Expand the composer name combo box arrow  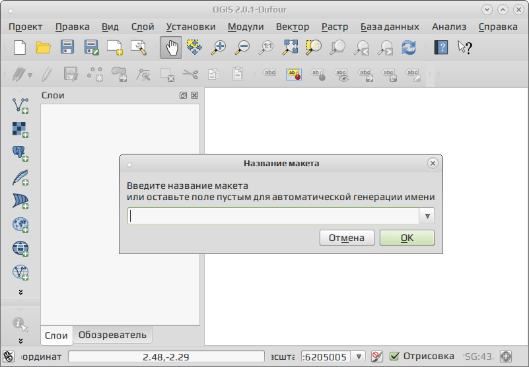coord(427,216)
